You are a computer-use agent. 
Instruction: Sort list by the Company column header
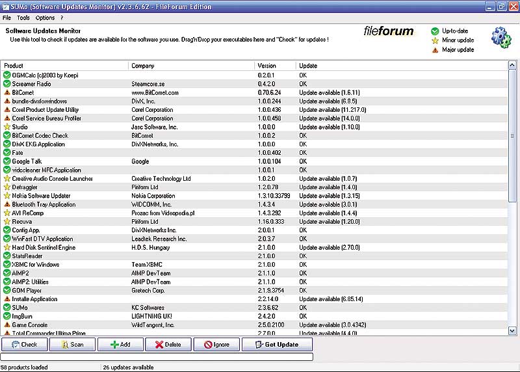191,66
